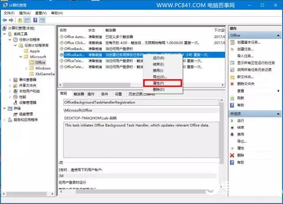Choose 删除(D) from the context menu
Image resolution: width=283 pixels, height=204 pixels.
click(x=163, y=89)
